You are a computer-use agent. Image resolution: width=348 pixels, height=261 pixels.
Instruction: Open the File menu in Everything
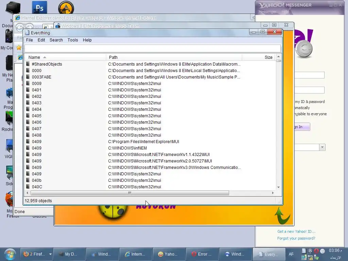[29, 40]
